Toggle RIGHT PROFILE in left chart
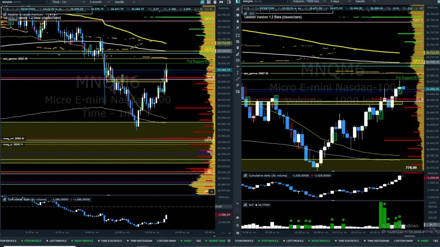Viewport: 440px width, 247px height. tap(82, 241)
